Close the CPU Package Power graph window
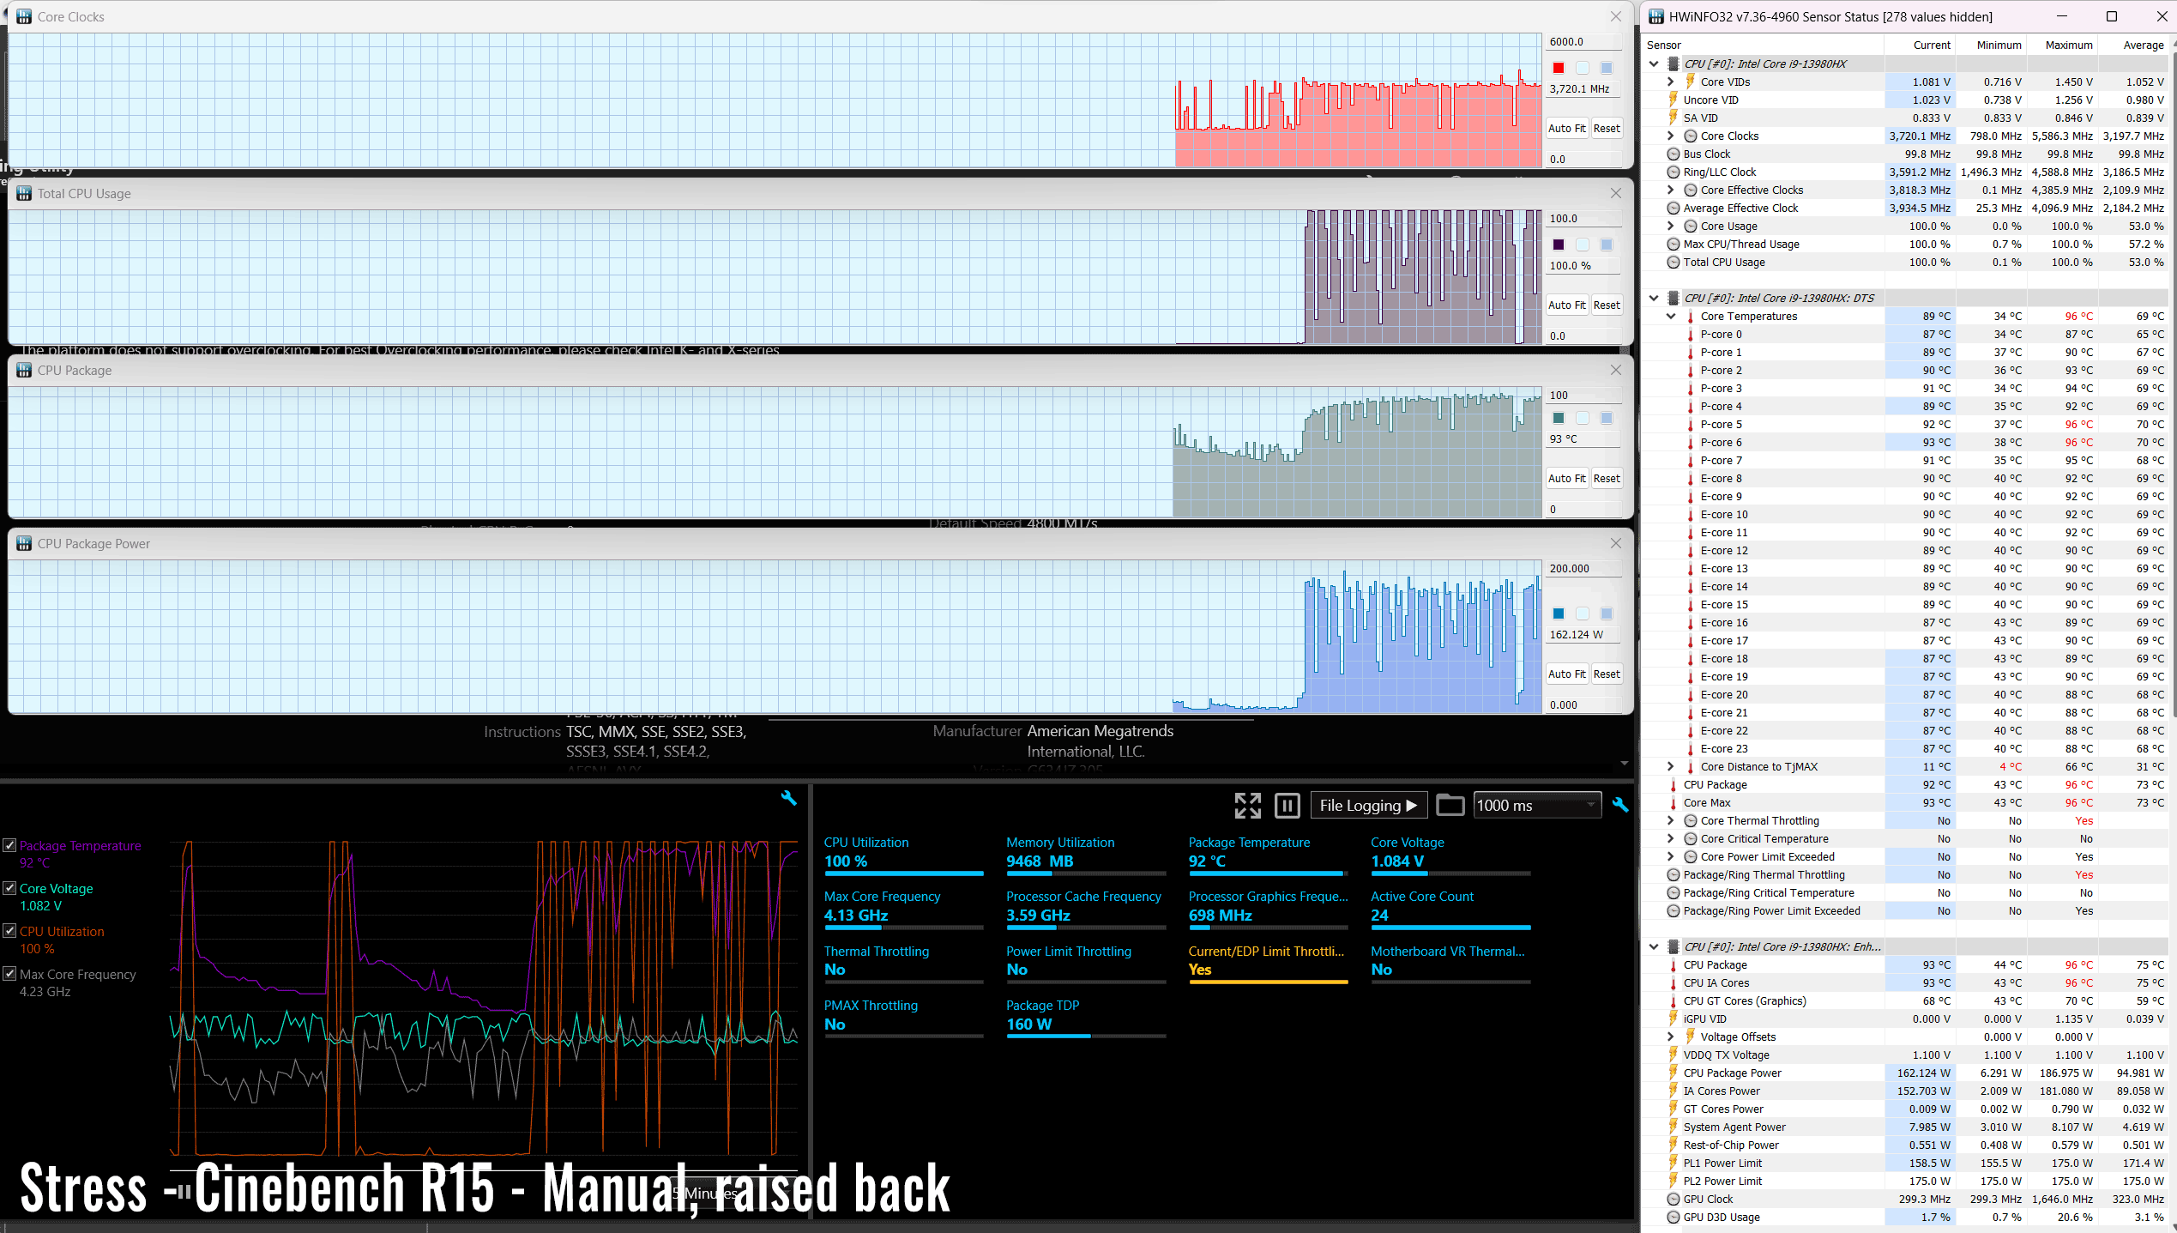 pos(1616,544)
